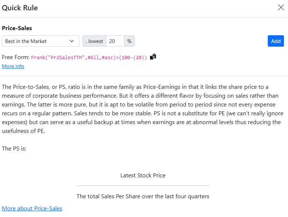Click the Latest Stock Price numerator text
This screenshot has height=217, width=288.
tap(143, 176)
